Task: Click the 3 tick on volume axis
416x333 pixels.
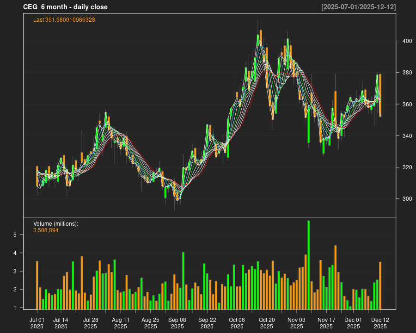Action: [15, 271]
